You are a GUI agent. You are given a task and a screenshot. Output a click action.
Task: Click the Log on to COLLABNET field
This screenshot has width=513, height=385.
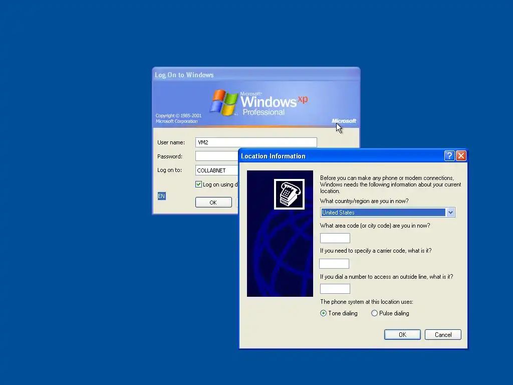[x=217, y=170]
